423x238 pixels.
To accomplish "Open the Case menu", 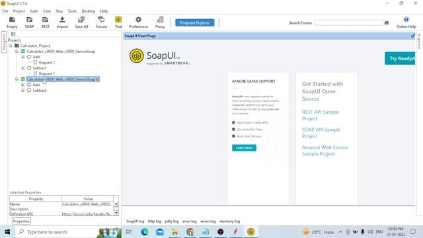I will pos(47,11).
